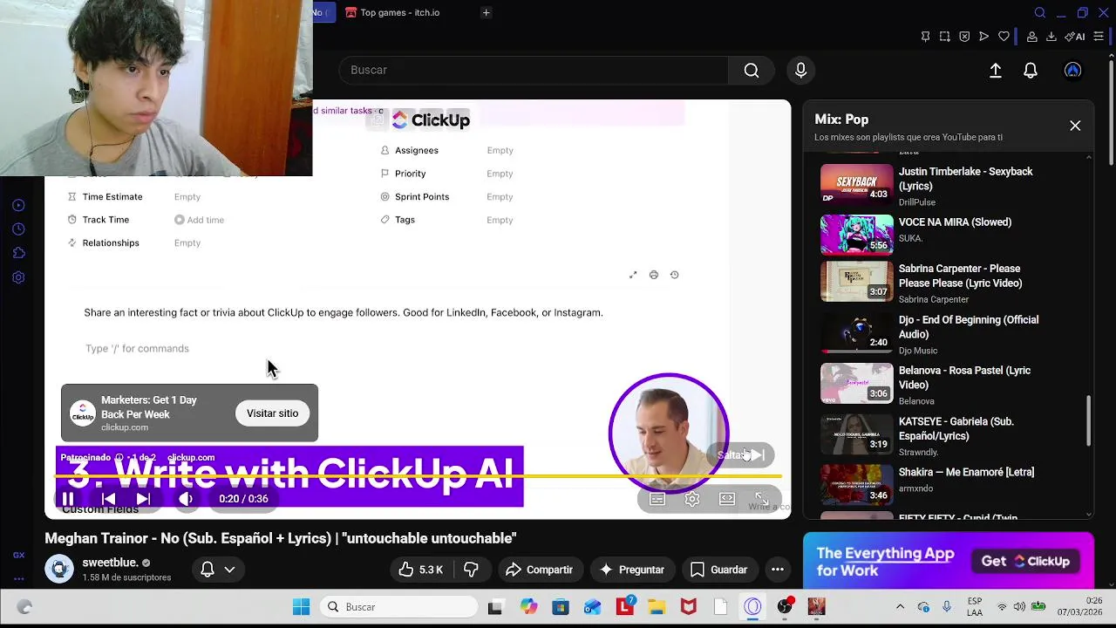Viewport: 1116px width, 628px height.
Task: Open browser easy setup sliders icon
Action: [1099, 37]
